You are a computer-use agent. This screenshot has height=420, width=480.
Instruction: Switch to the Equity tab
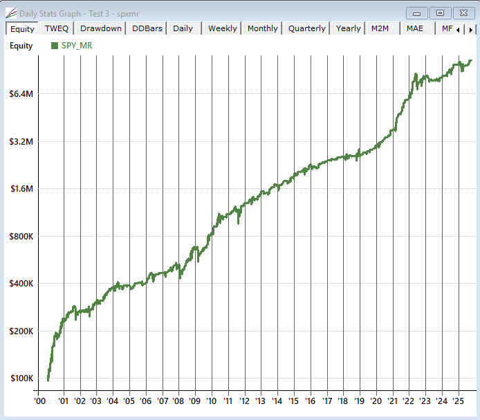click(x=22, y=28)
